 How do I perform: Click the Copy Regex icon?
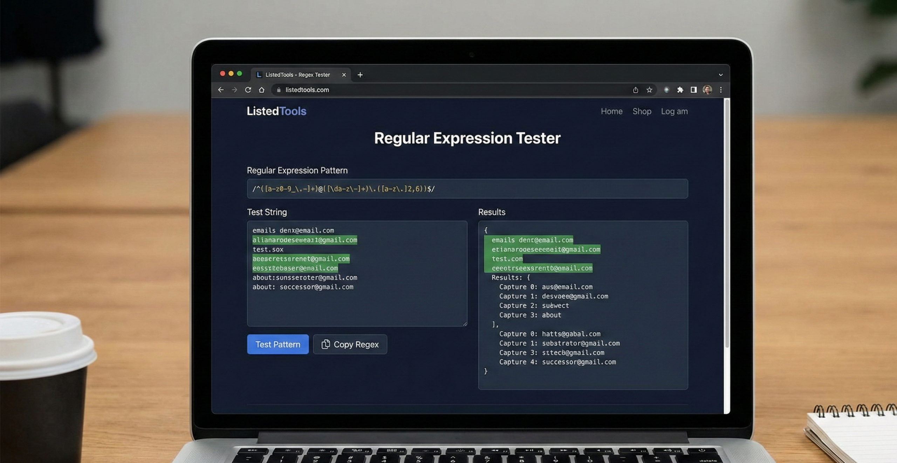click(326, 344)
